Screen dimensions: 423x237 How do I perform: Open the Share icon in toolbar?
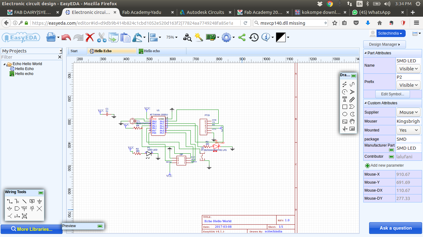click(x=242, y=38)
